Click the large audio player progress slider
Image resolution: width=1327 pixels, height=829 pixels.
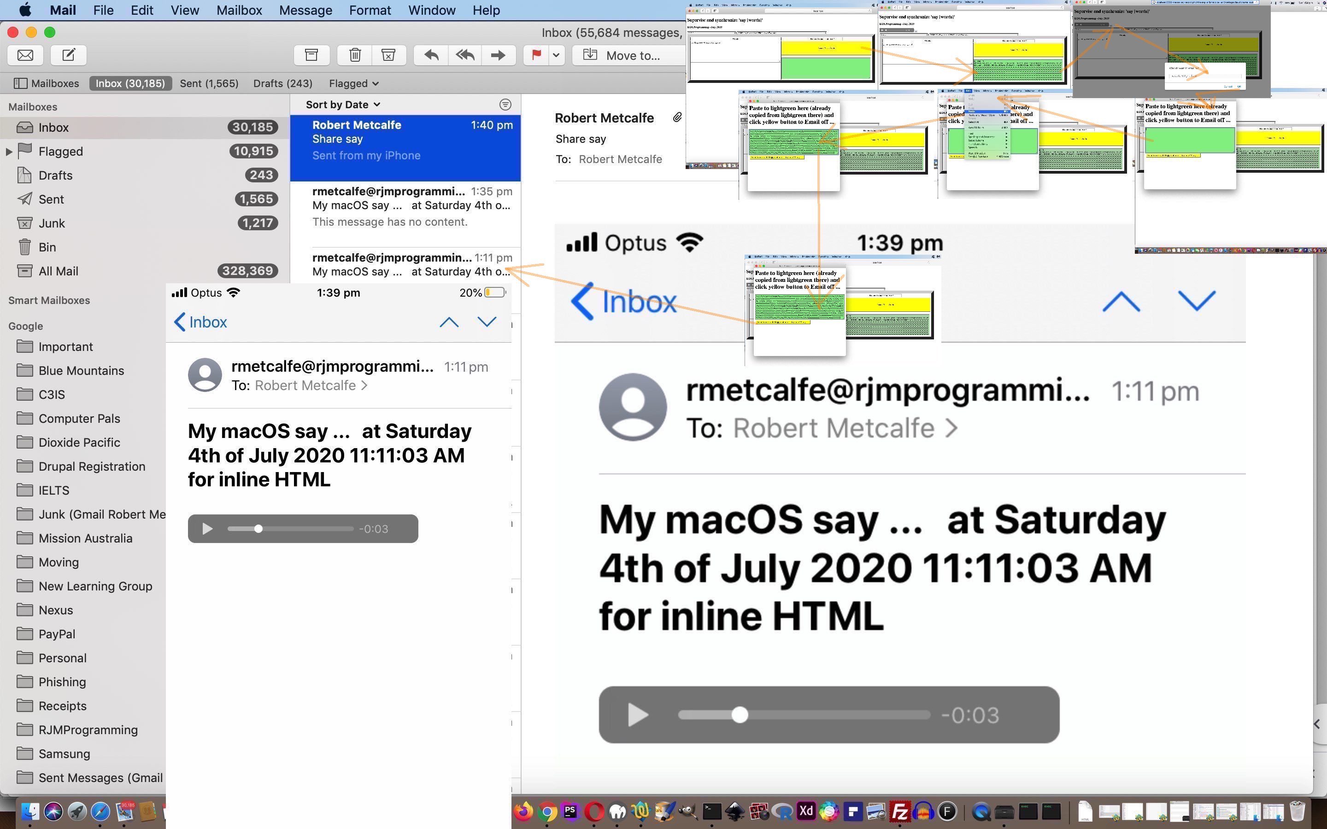point(804,715)
